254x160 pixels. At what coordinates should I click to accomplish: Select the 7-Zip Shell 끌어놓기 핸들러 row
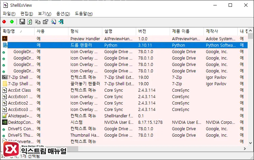pyautogui.click(x=20, y=84)
